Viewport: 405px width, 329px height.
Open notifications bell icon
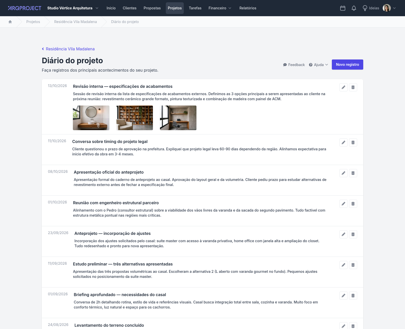354,8
